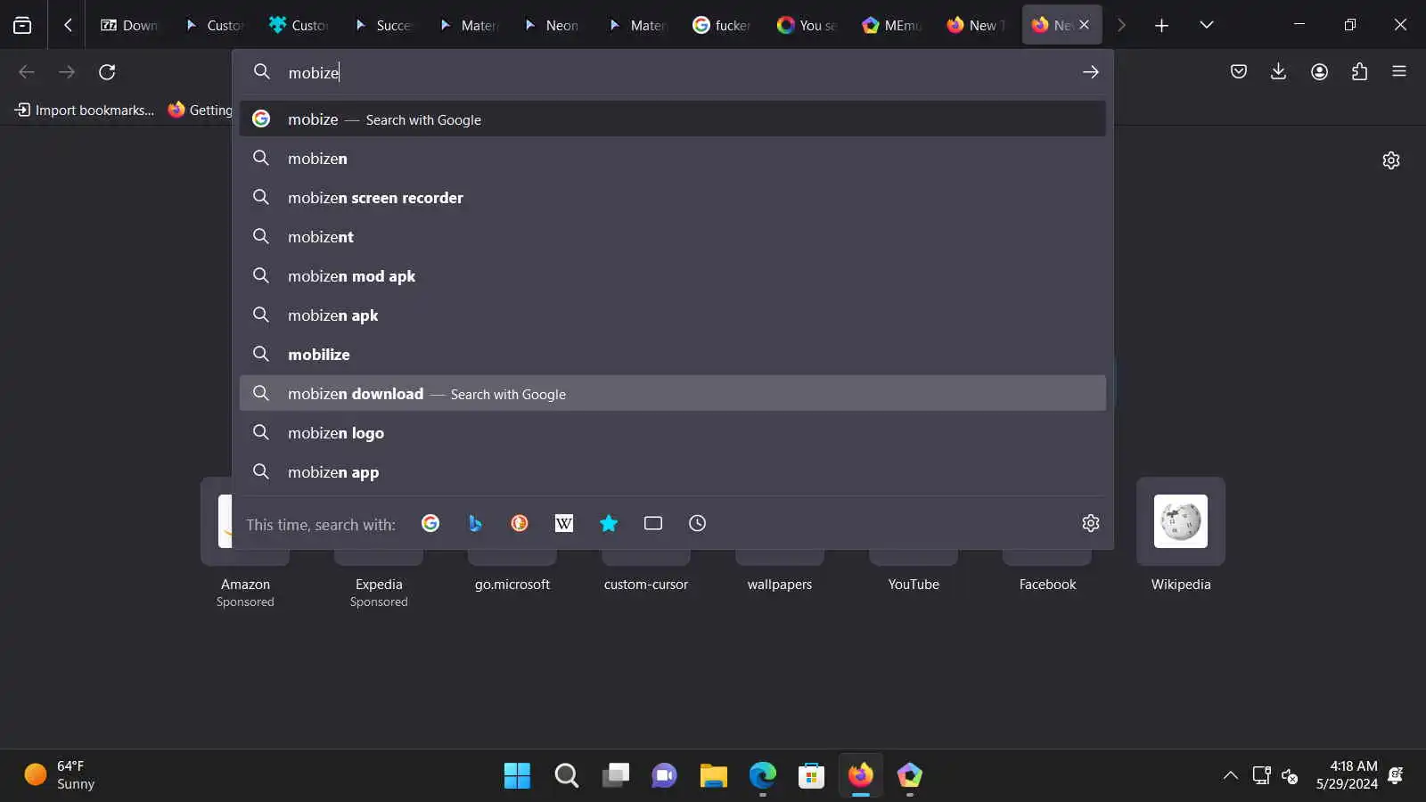Open the Downloads panel
The height and width of the screenshot is (802, 1426).
tap(1278, 72)
